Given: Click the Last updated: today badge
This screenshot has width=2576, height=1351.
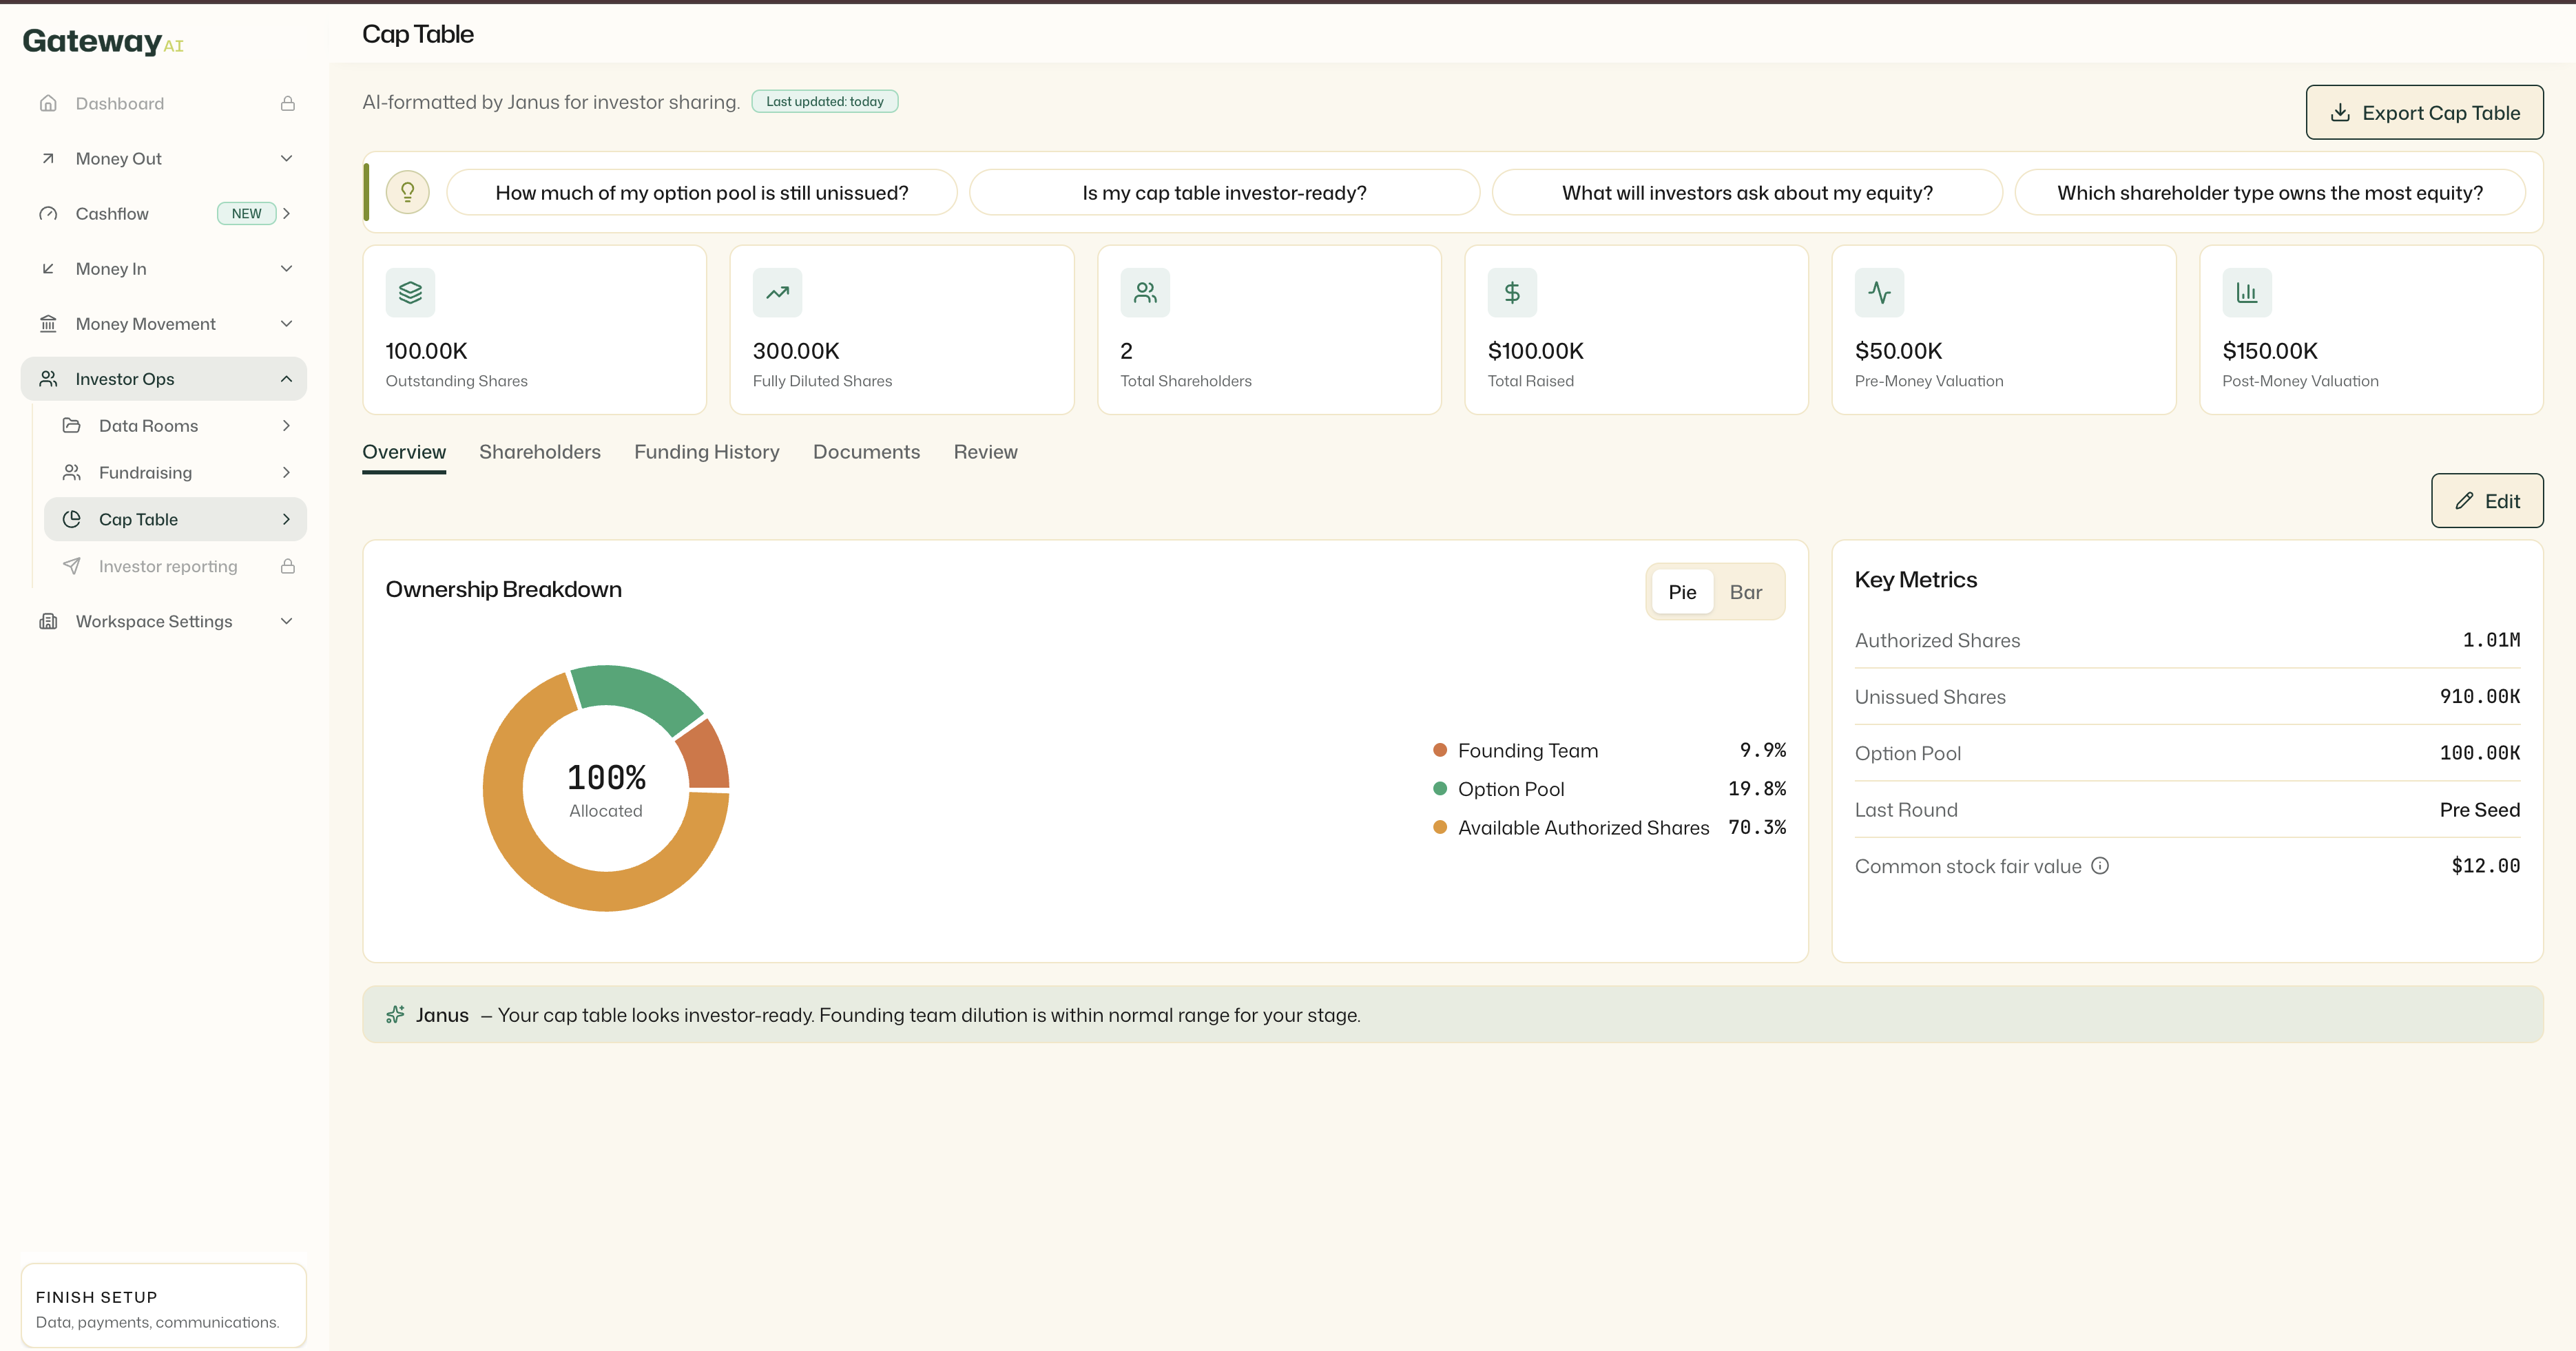Looking at the screenshot, I should pos(825,101).
